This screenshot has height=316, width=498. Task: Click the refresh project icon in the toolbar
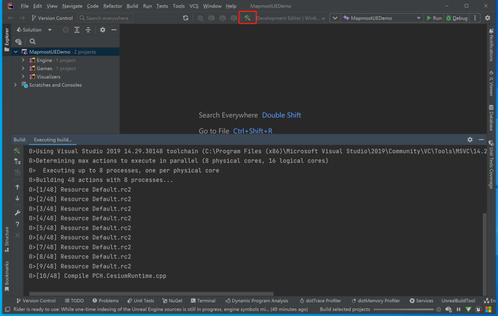pos(185,18)
